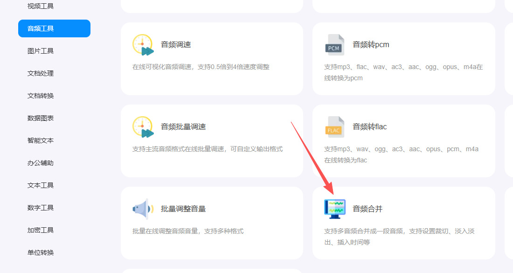Open the 音频调速 clock icon
The image size is (513, 273).
(143, 45)
